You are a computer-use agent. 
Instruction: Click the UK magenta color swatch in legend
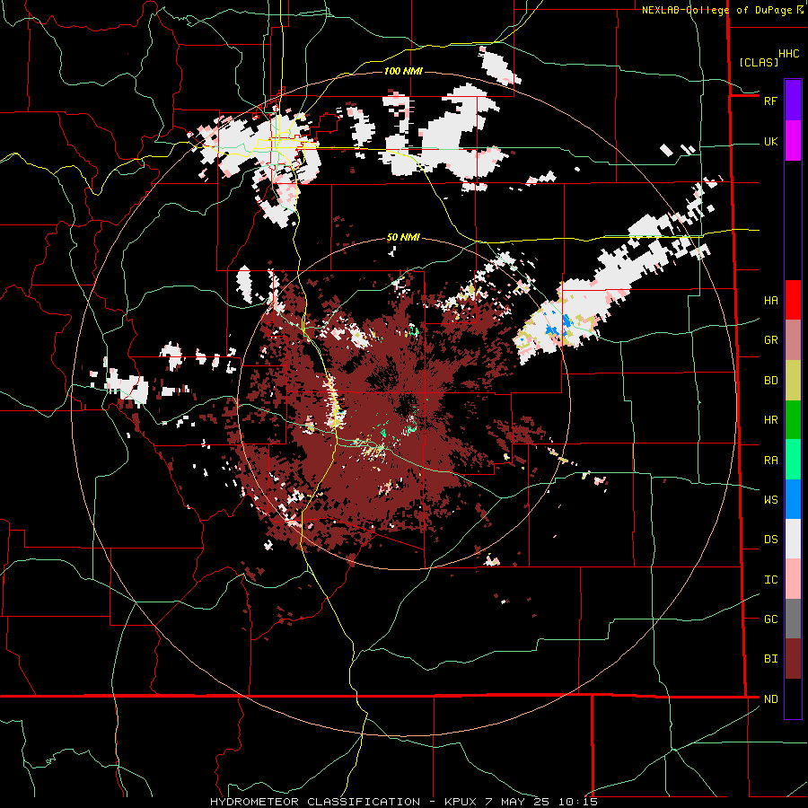[793, 141]
